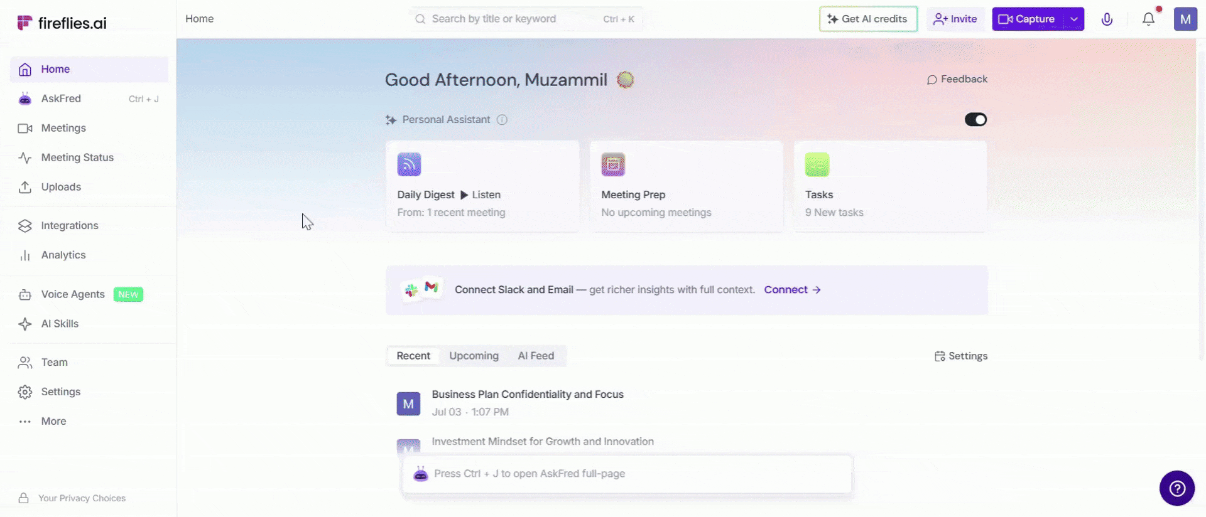
Task: Open the Capture dropdown arrow
Action: 1074,19
